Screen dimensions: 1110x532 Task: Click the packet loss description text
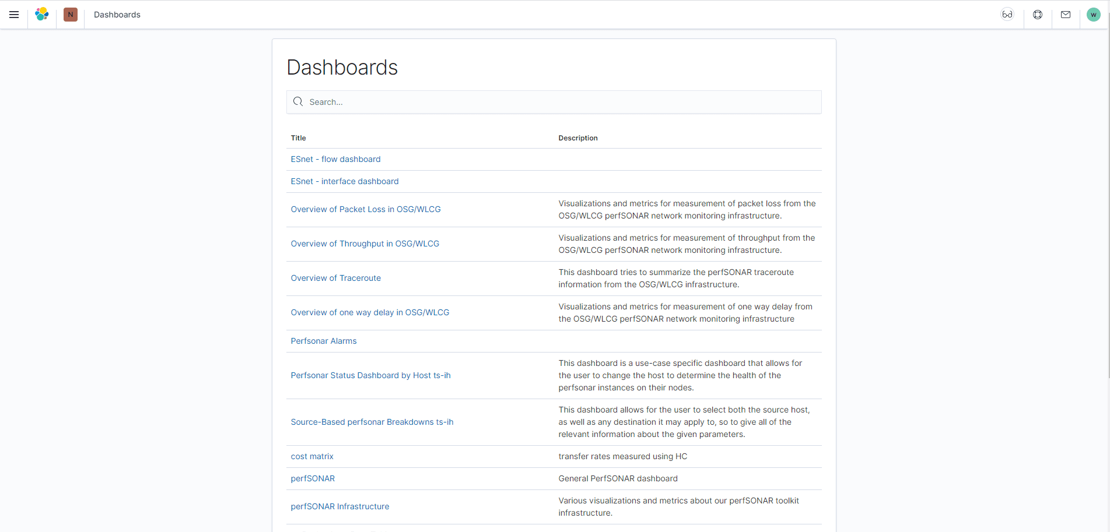pos(687,210)
